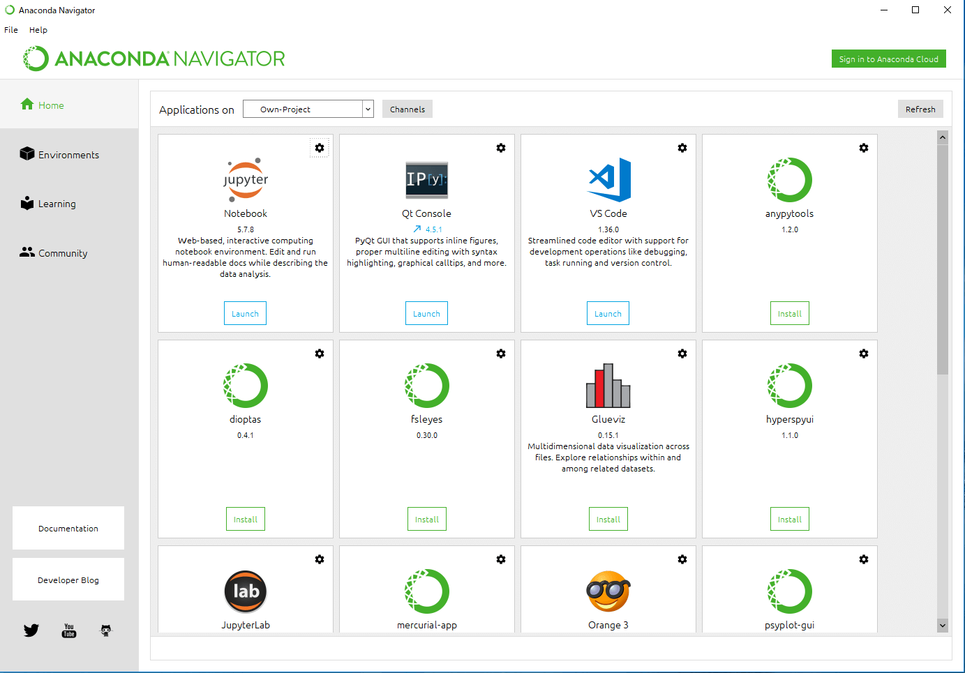Viewport: 965px width, 673px height.
Task: Install fsleyes
Action: click(427, 519)
